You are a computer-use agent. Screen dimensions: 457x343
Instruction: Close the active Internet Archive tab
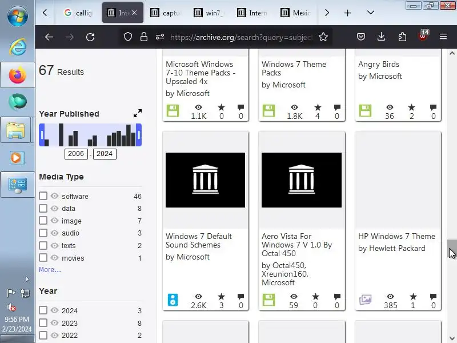point(134,13)
